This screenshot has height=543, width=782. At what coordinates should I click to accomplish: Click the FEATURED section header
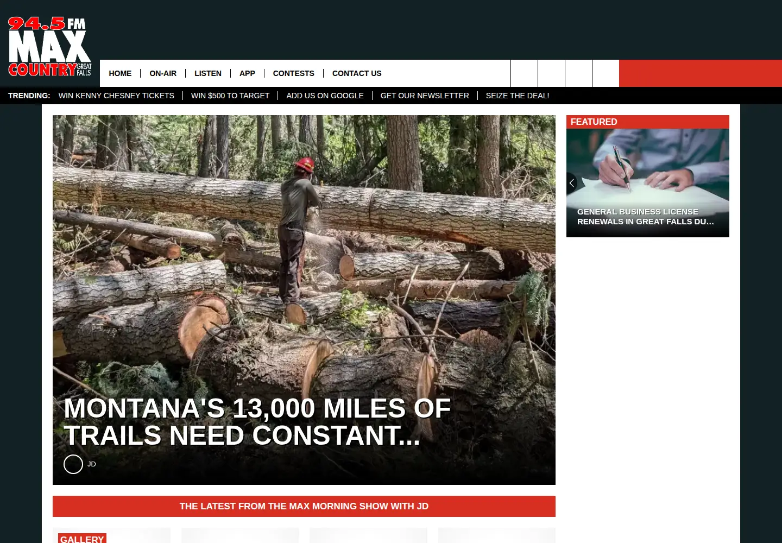[x=648, y=122]
